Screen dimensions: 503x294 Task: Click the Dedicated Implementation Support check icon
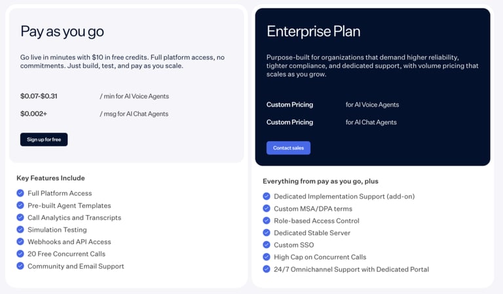coord(267,196)
